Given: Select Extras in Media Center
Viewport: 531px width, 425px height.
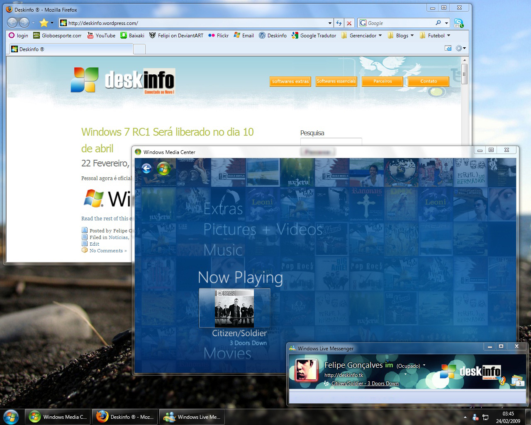Looking at the screenshot, I should coord(223,209).
